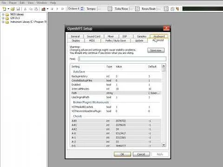The height and width of the screenshot is (167, 223).
Task: Select the VSTMaskAllCrashes setting row
Action: [116, 107]
